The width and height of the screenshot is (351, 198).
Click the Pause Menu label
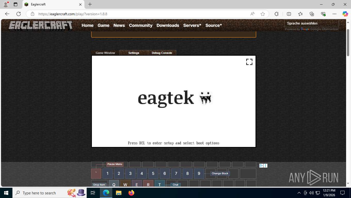(115, 164)
